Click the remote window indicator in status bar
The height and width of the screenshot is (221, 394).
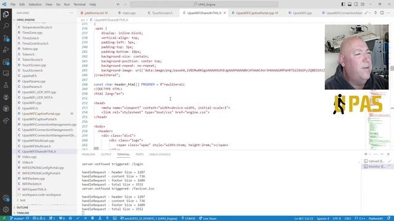coord(4,219)
